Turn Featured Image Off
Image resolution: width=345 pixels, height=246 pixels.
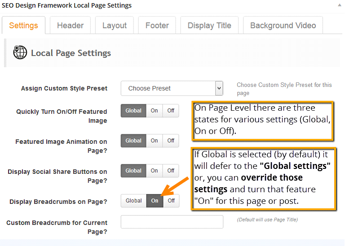[171, 111]
